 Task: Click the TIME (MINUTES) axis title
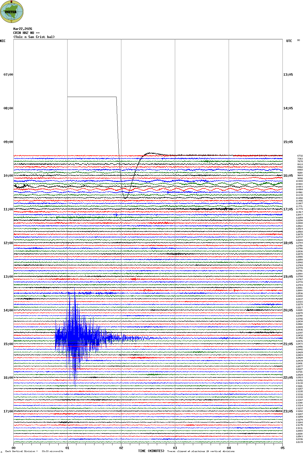[x=151, y=451]
